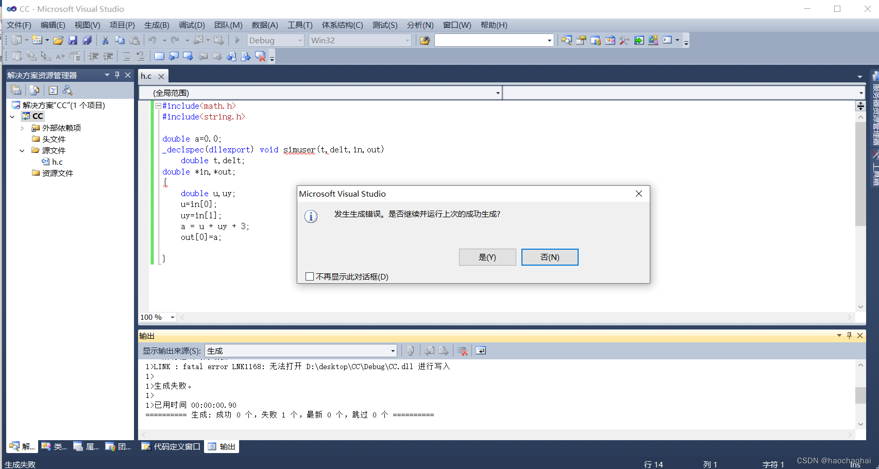879x469 pixels.
Task: Click the Start Page green arrow icon
Action: click(639, 40)
